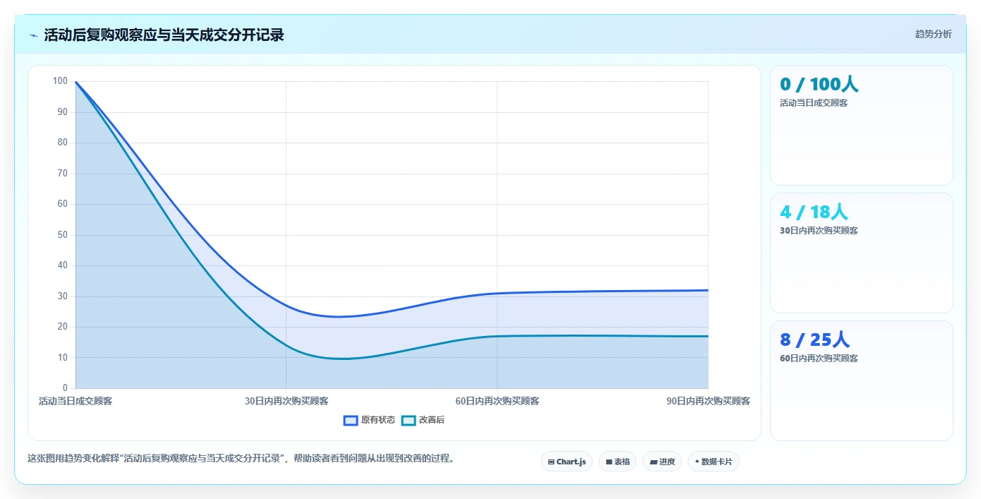The height and width of the screenshot is (499, 981).
Task: Click the 原有状态 line at the 60日 point
Action: click(x=497, y=293)
